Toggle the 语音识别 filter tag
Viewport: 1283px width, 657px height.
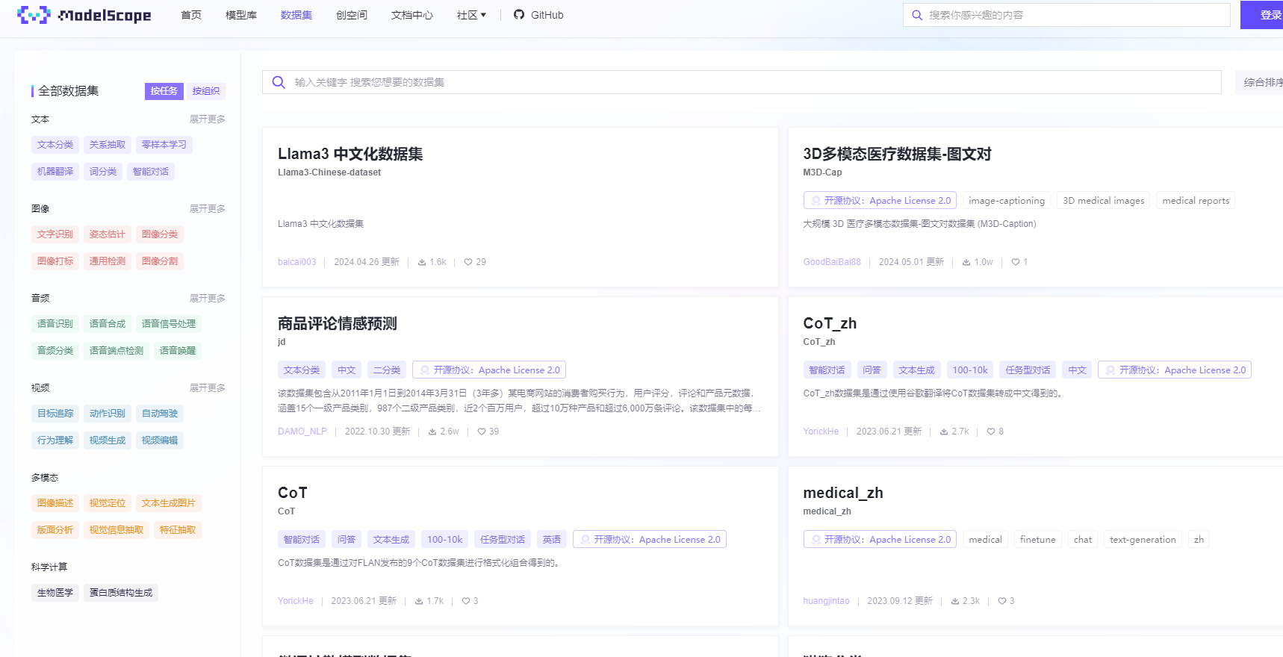tap(55, 324)
